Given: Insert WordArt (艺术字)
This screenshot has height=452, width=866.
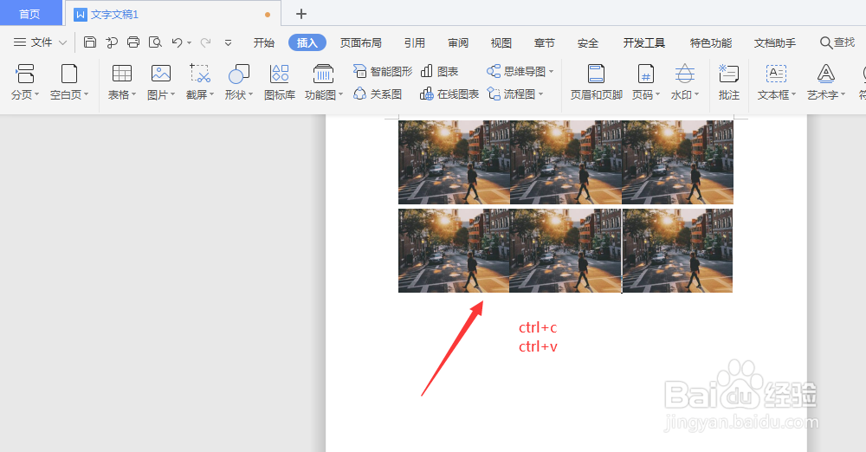Looking at the screenshot, I should pos(826,81).
